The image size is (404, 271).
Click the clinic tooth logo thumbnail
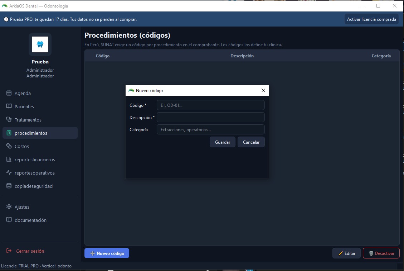point(40,44)
